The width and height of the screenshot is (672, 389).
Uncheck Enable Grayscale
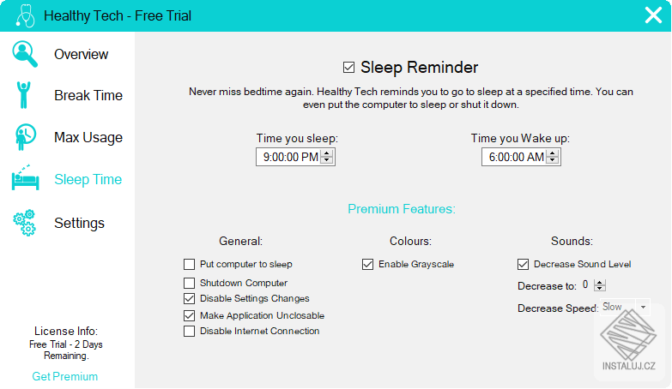368,265
